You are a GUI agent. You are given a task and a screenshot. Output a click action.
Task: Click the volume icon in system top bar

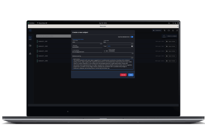[x=175, y=23]
